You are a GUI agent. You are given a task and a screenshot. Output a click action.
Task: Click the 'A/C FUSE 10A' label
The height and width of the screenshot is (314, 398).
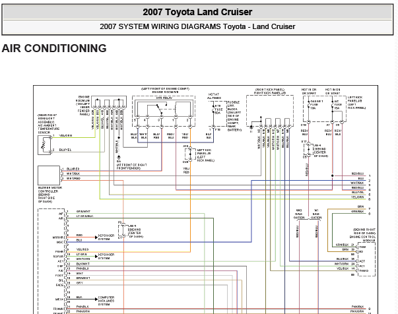[338, 104]
